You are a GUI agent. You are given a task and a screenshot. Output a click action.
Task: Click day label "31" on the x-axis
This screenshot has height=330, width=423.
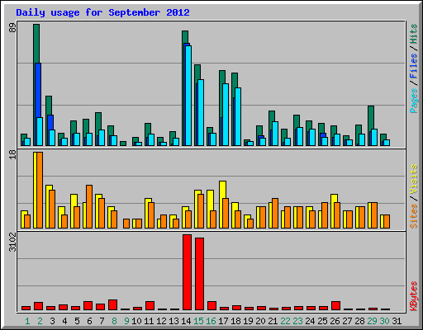397,321
